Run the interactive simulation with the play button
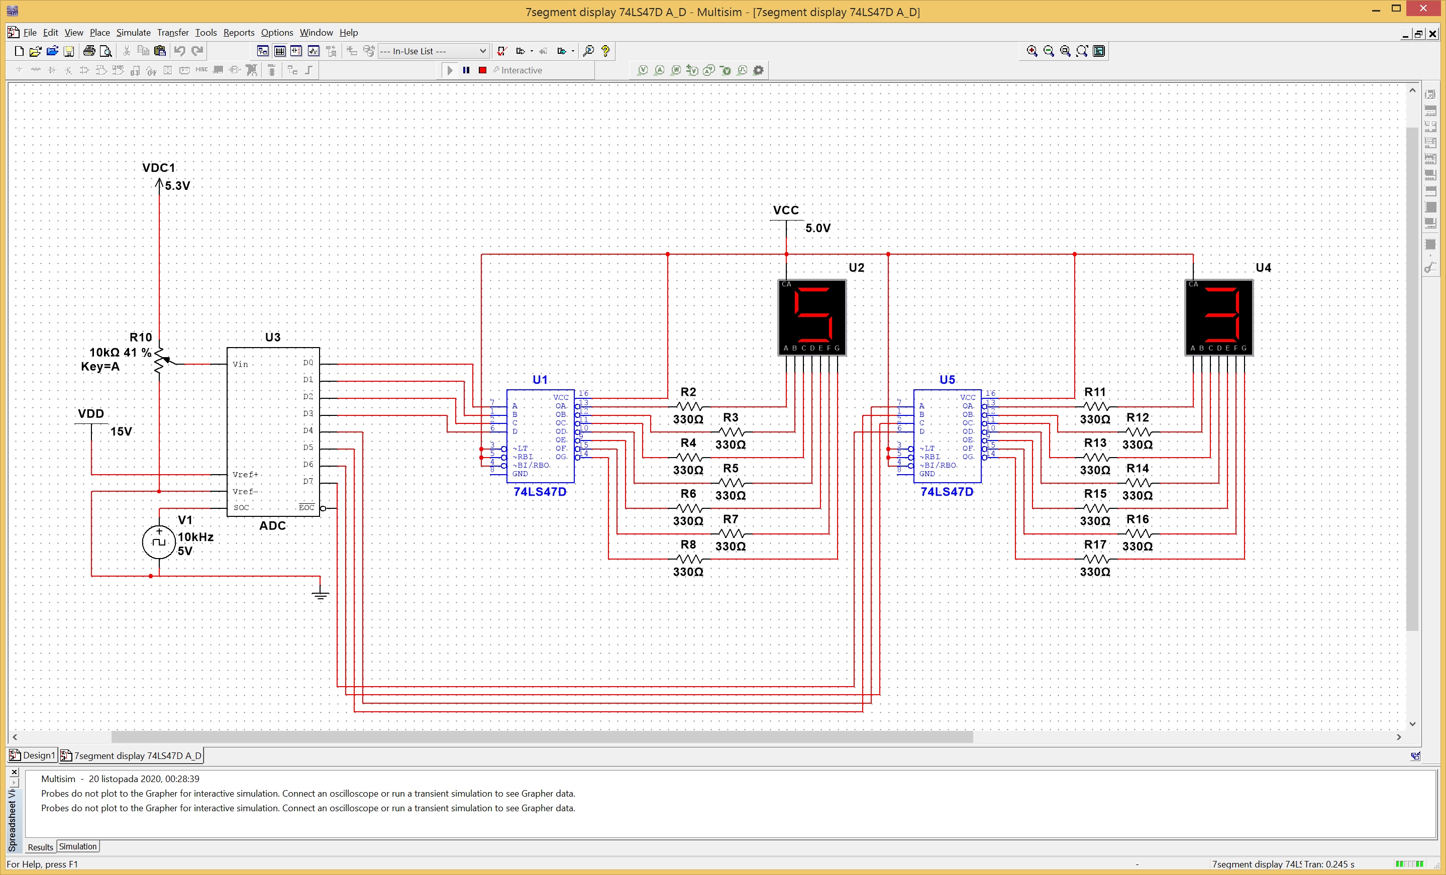 coord(450,70)
